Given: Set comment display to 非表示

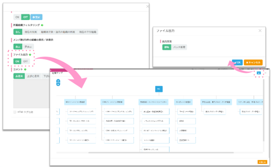Looking at the screenshot, I should [x=19, y=76].
